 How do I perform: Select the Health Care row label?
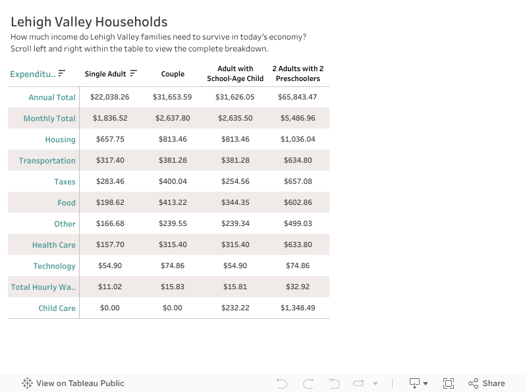(x=54, y=245)
